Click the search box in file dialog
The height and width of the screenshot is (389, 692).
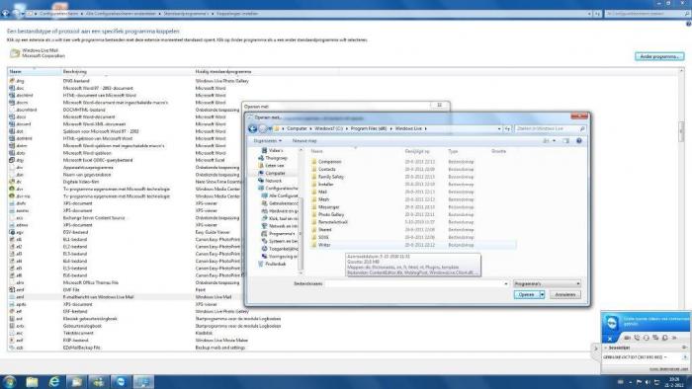(x=551, y=128)
